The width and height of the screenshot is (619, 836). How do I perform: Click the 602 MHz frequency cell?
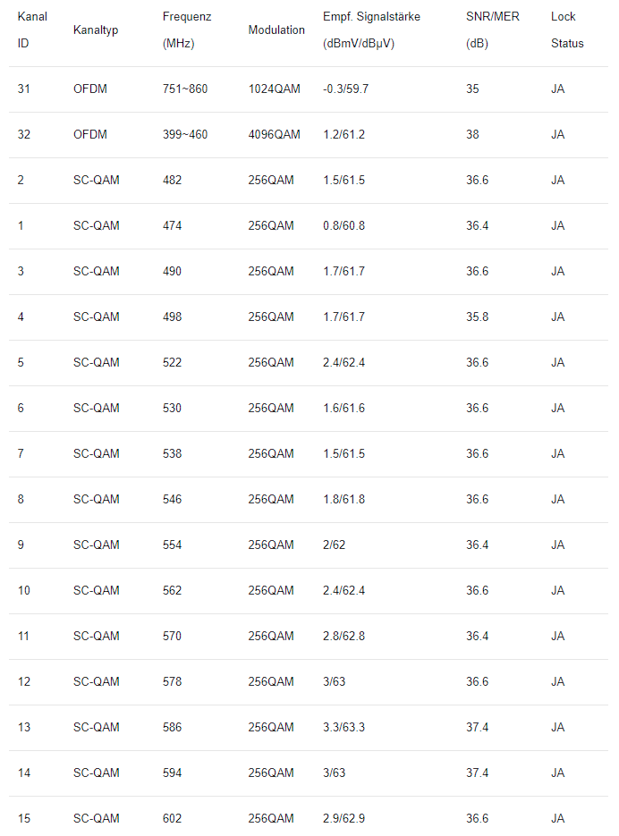(172, 819)
